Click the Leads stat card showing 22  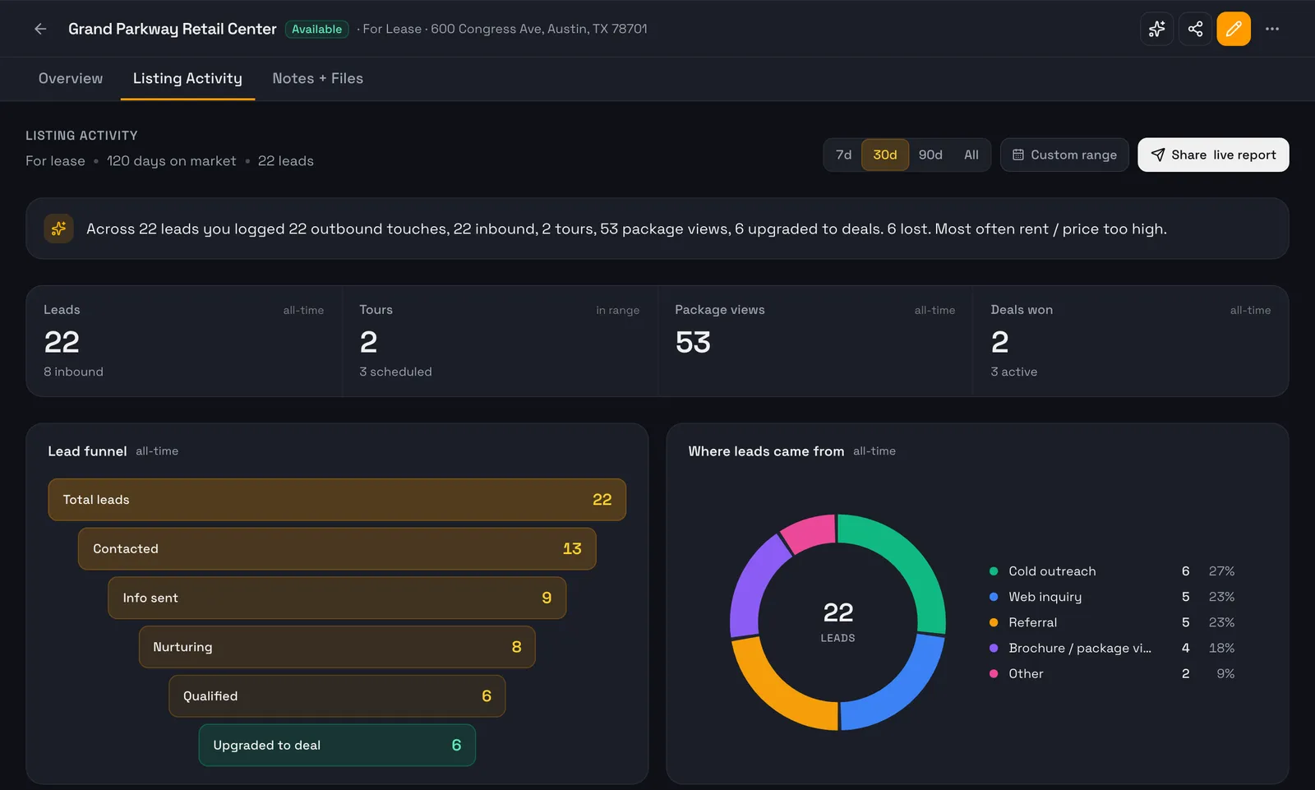[x=184, y=341]
